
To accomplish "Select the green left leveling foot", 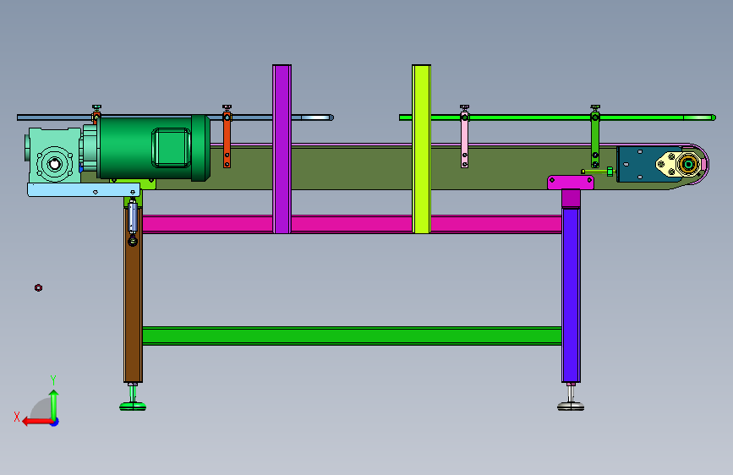I will tap(133, 406).
